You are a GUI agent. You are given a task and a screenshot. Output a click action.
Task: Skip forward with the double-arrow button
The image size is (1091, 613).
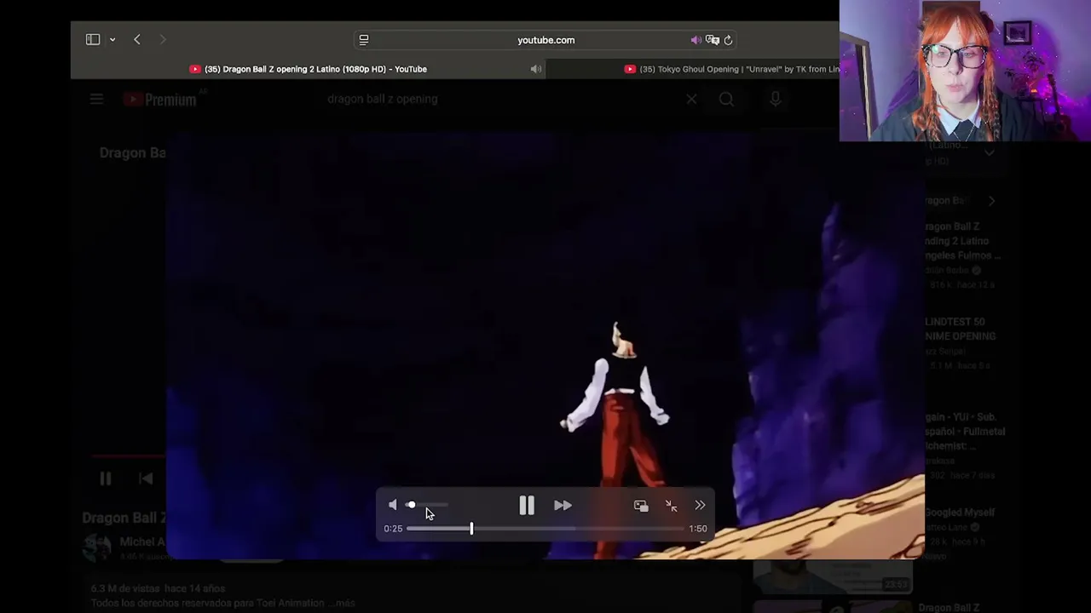563,506
